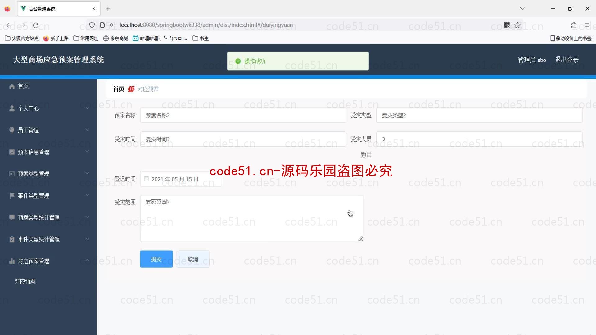Expand the 事件类型管理 chevron
The image size is (596, 335).
pos(87,195)
